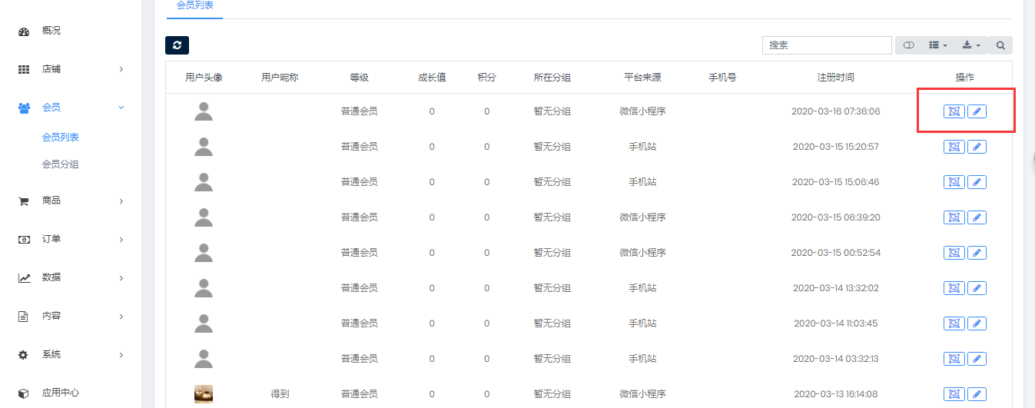
Task: Open group icon for 2020-03-14 11:03:45 member
Action: coord(954,323)
